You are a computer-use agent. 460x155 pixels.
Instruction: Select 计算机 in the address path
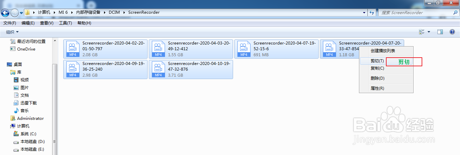point(44,12)
